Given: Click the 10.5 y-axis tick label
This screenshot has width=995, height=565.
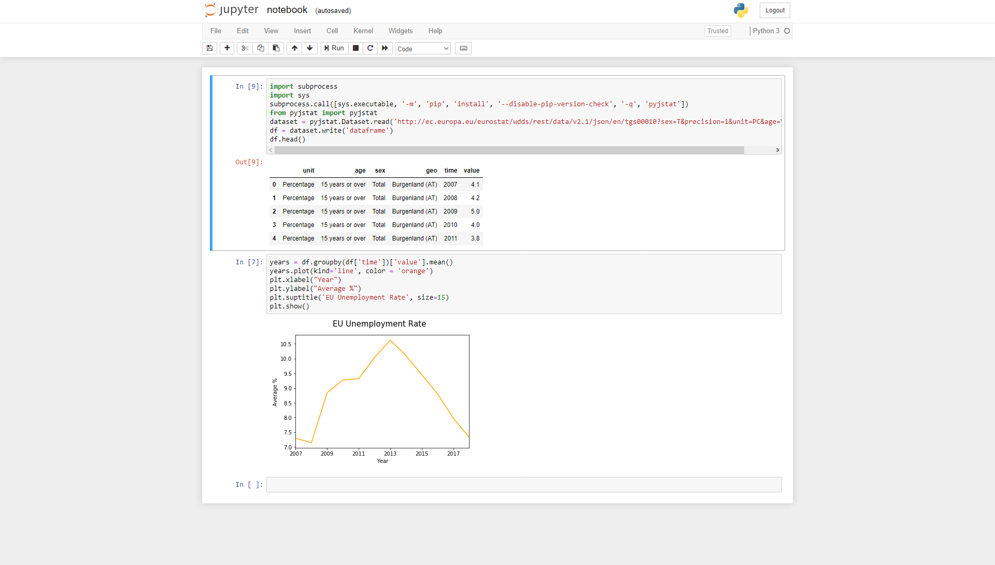Looking at the screenshot, I should [x=286, y=344].
